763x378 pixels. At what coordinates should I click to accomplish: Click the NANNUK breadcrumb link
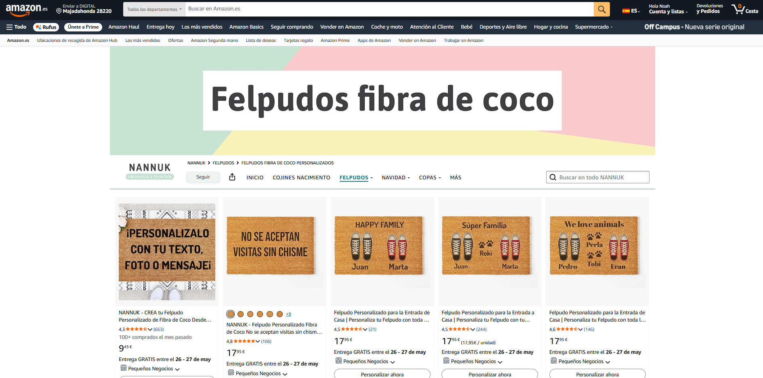pos(196,163)
